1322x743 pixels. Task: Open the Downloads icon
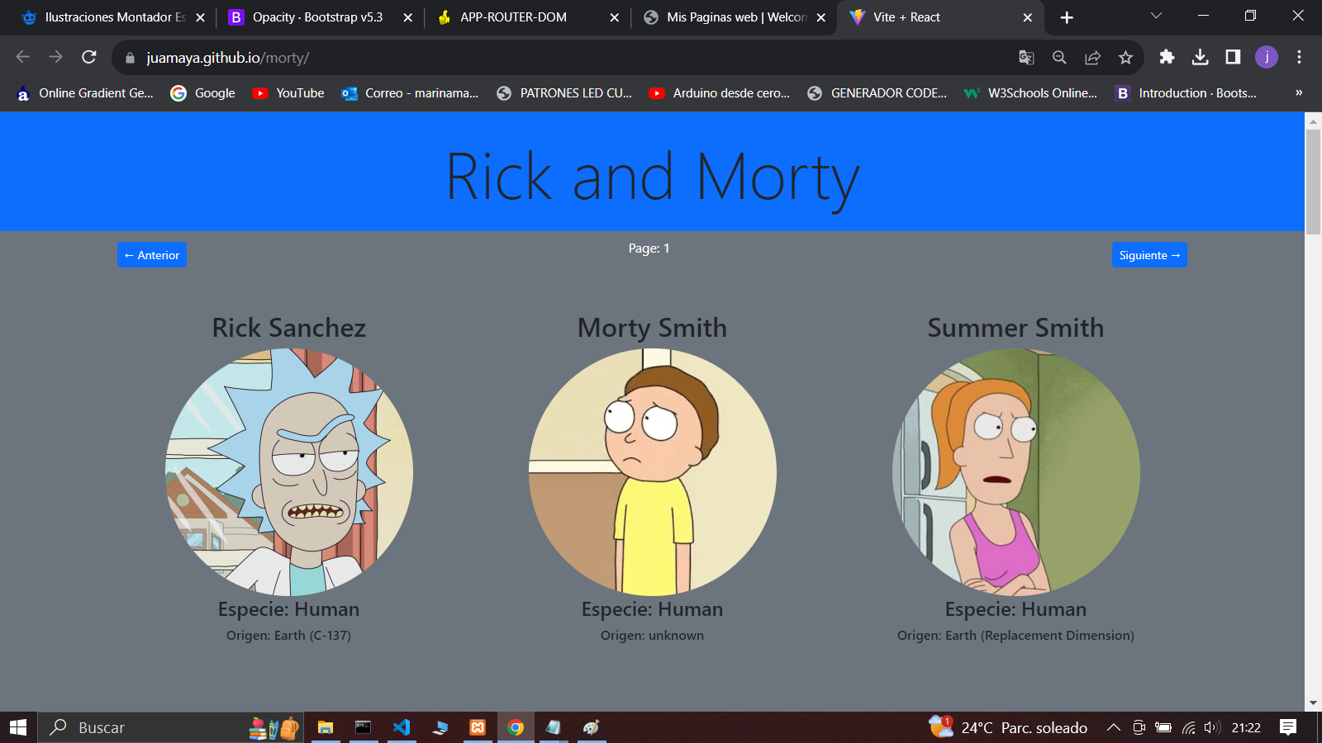(x=1200, y=57)
